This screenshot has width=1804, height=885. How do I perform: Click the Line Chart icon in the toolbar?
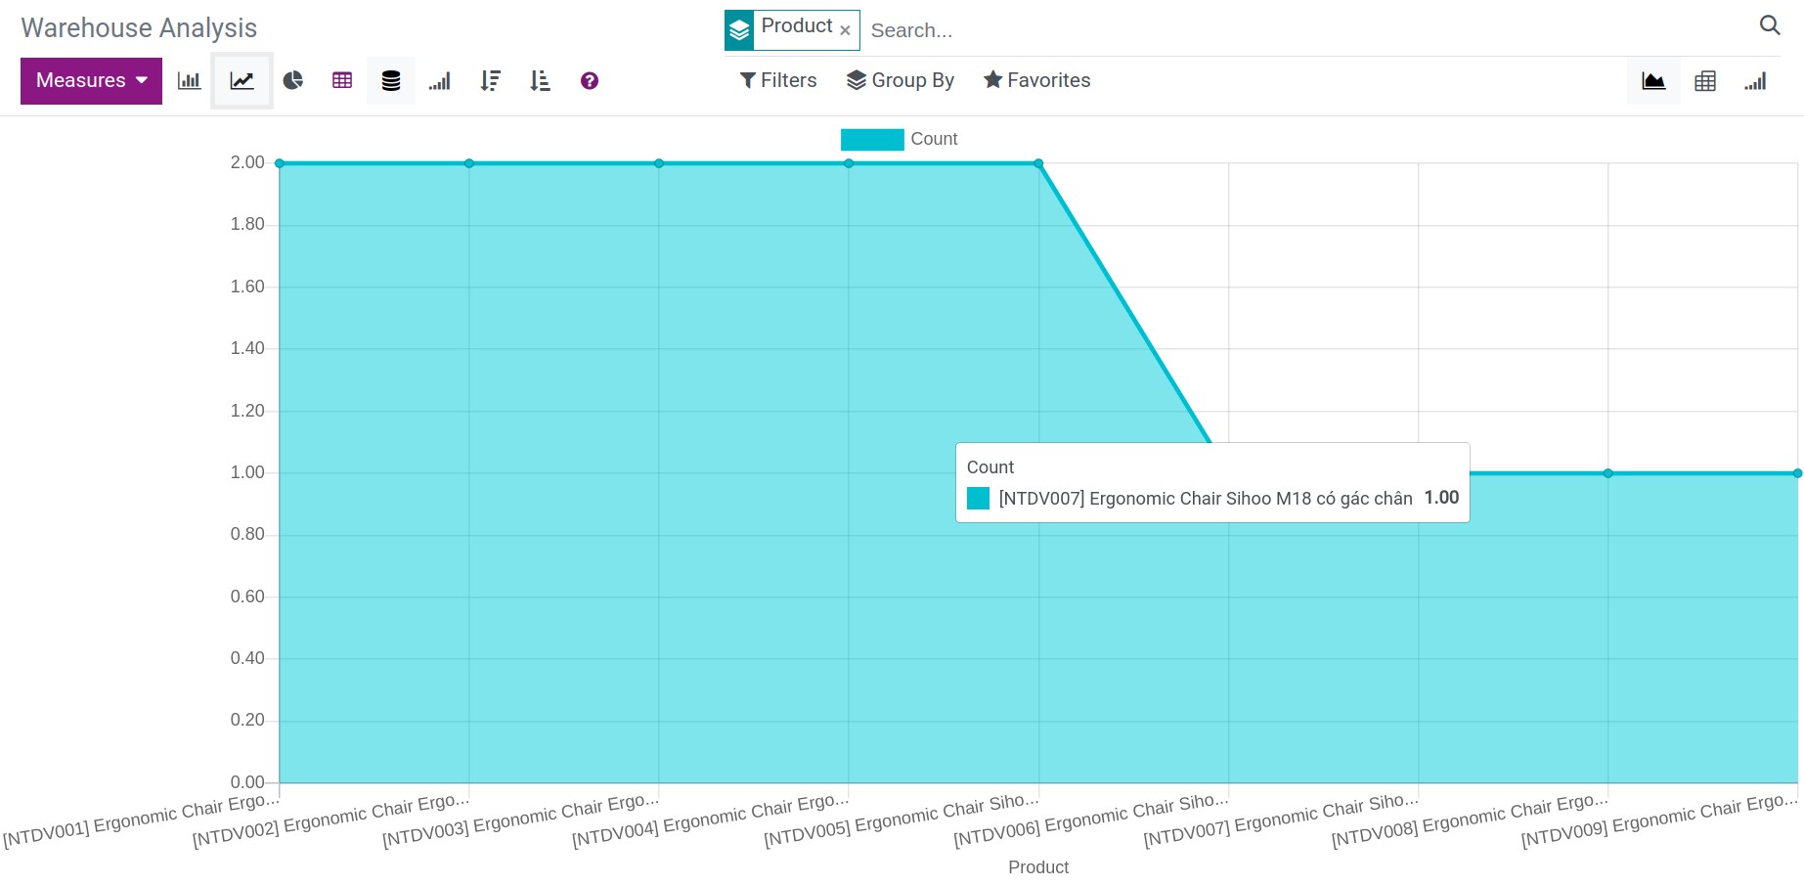point(242,80)
